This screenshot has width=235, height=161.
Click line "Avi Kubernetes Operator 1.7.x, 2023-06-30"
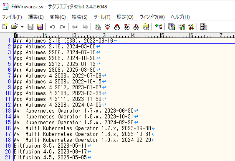[x=74, y=111]
